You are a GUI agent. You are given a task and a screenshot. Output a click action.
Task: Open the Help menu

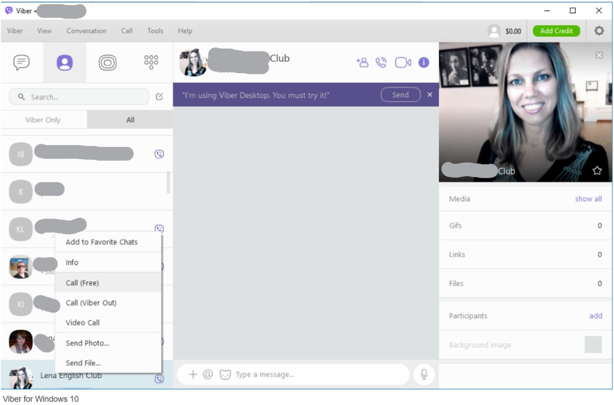coord(185,31)
